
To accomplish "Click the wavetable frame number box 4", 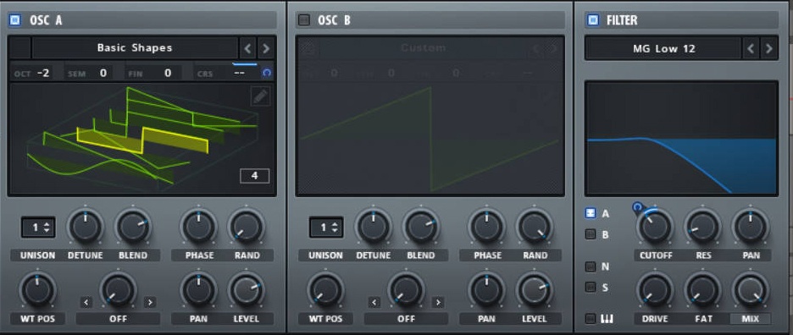I will point(254,176).
